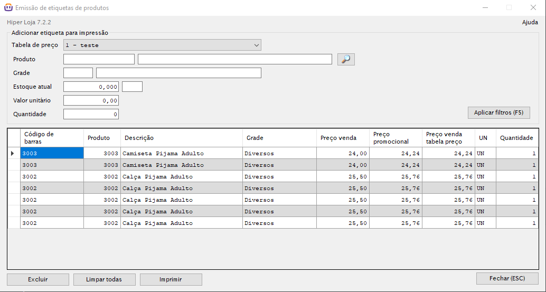
Task: Click the Estoque atual value field
Action: coord(91,87)
